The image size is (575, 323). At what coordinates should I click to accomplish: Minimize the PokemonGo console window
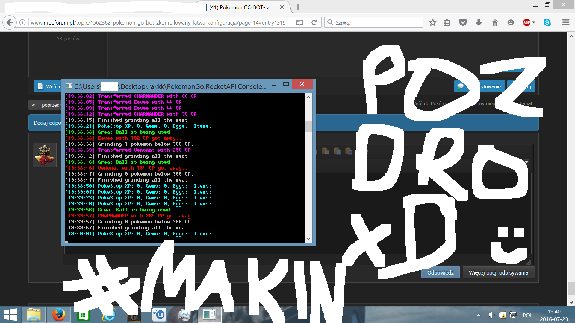pos(274,85)
